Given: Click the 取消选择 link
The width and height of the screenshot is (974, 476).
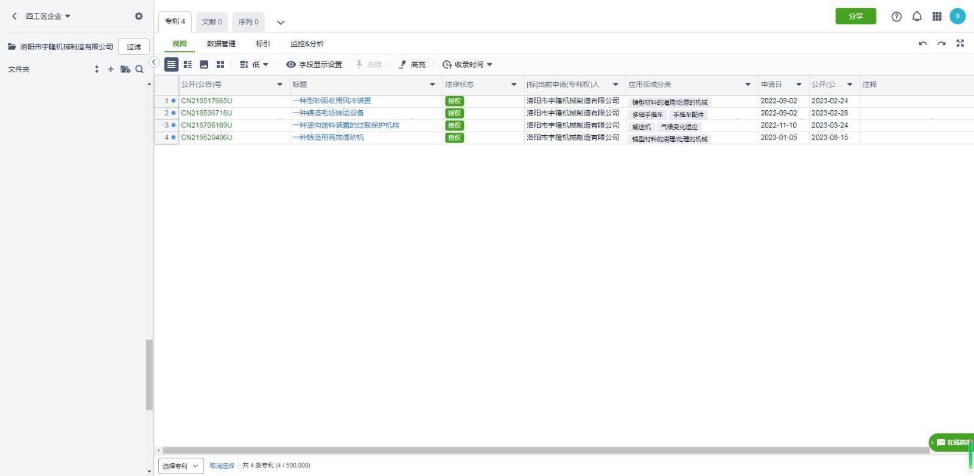Looking at the screenshot, I should pyautogui.click(x=222, y=466).
